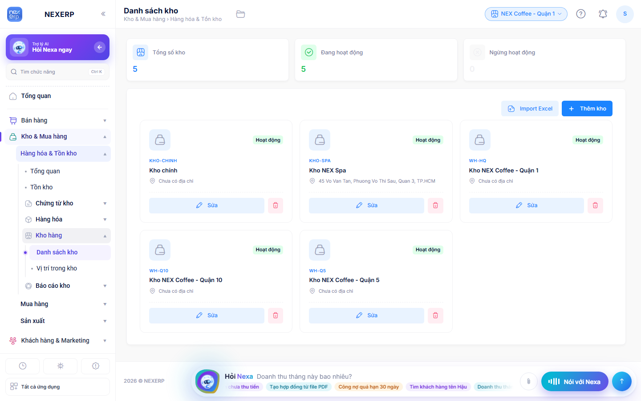Click the WH-HQ warehouse card icon
Image resolution: width=641 pixels, height=401 pixels.
point(480,140)
